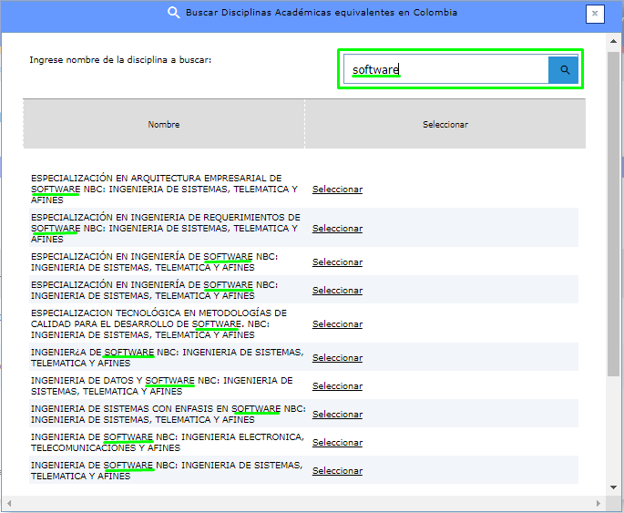Image resolution: width=624 pixels, height=513 pixels.
Task: Select Especialización en Arquitectura Empresarial de Software
Action: pos(337,190)
